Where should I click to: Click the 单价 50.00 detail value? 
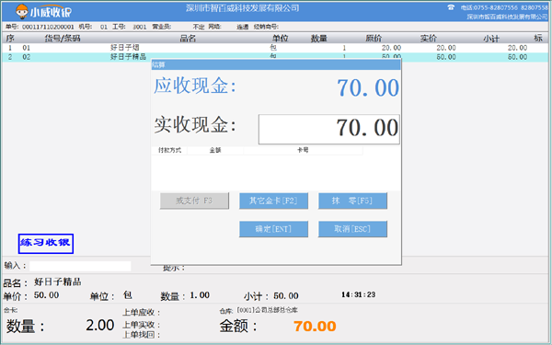(x=46, y=295)
